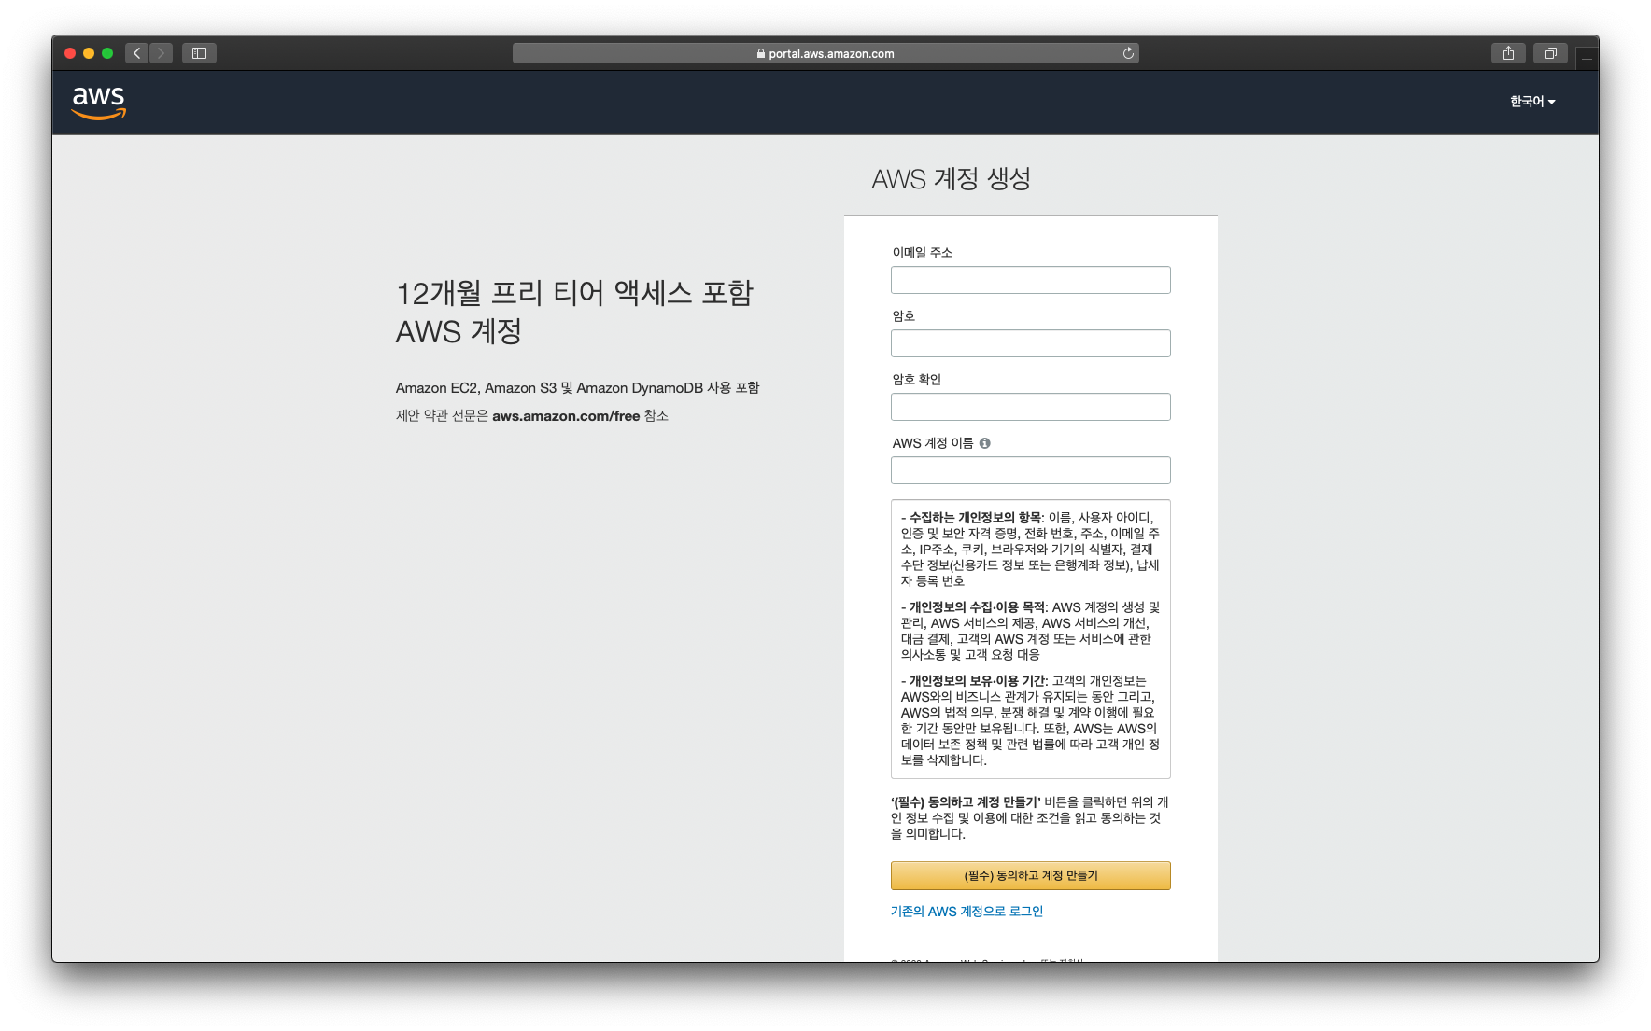1651x1031 pixels.
Task: Click the lock icon in address bar
Action: click(761, 54)
